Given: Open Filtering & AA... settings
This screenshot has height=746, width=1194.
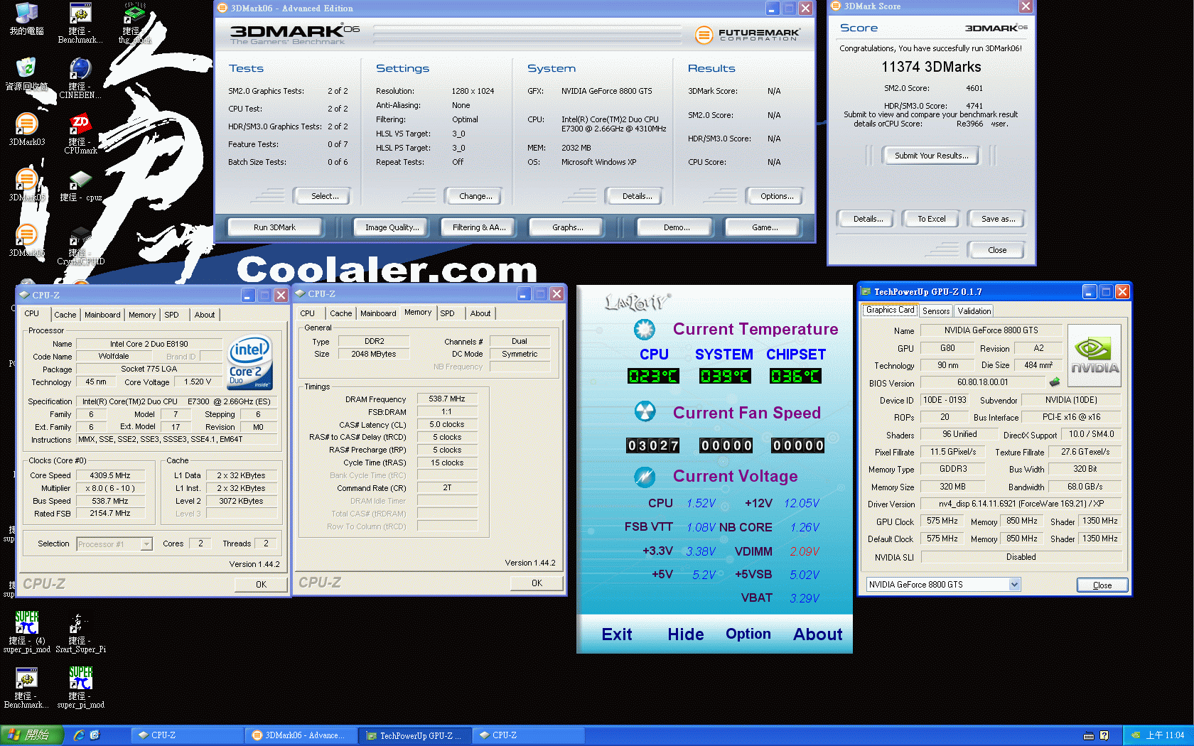Looking at the screenshot, I should pyautogui.click(x=478, y=227).
